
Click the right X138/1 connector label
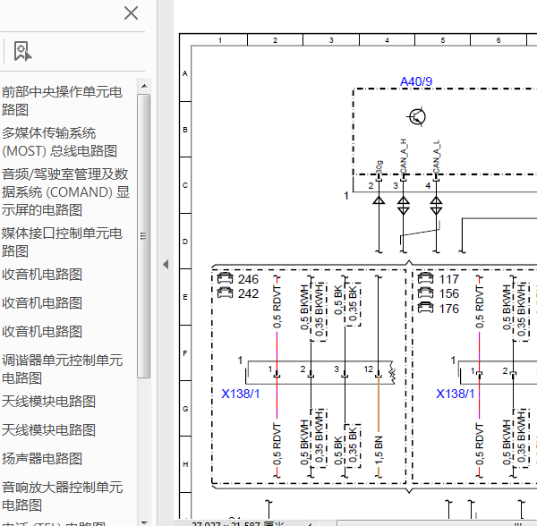click(x=456, y=394)
